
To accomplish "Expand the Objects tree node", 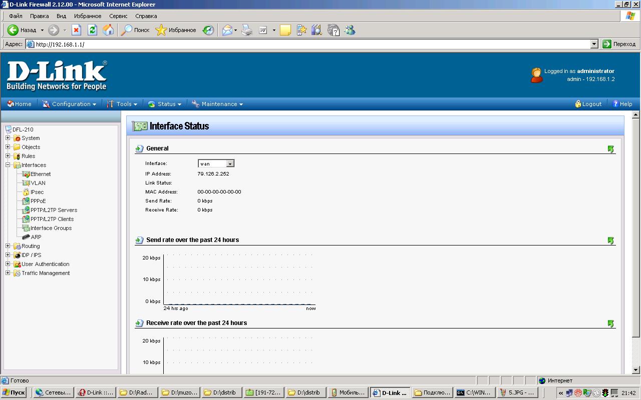I will click(x=8, y=147).
